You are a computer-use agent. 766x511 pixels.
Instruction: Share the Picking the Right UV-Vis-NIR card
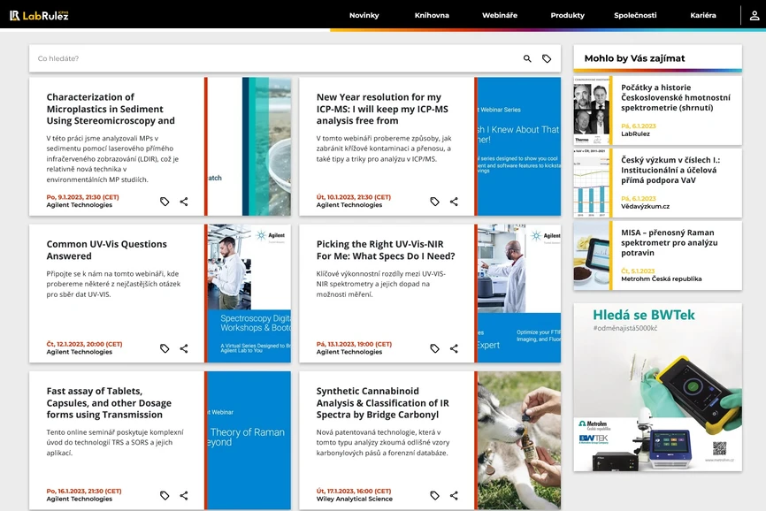(454, 348)
